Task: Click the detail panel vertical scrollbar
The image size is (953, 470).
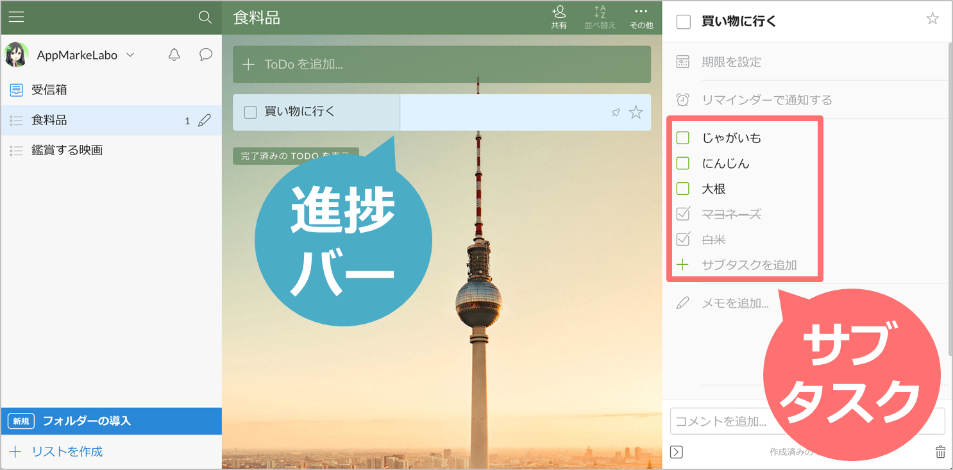Action: coord(950,199)
